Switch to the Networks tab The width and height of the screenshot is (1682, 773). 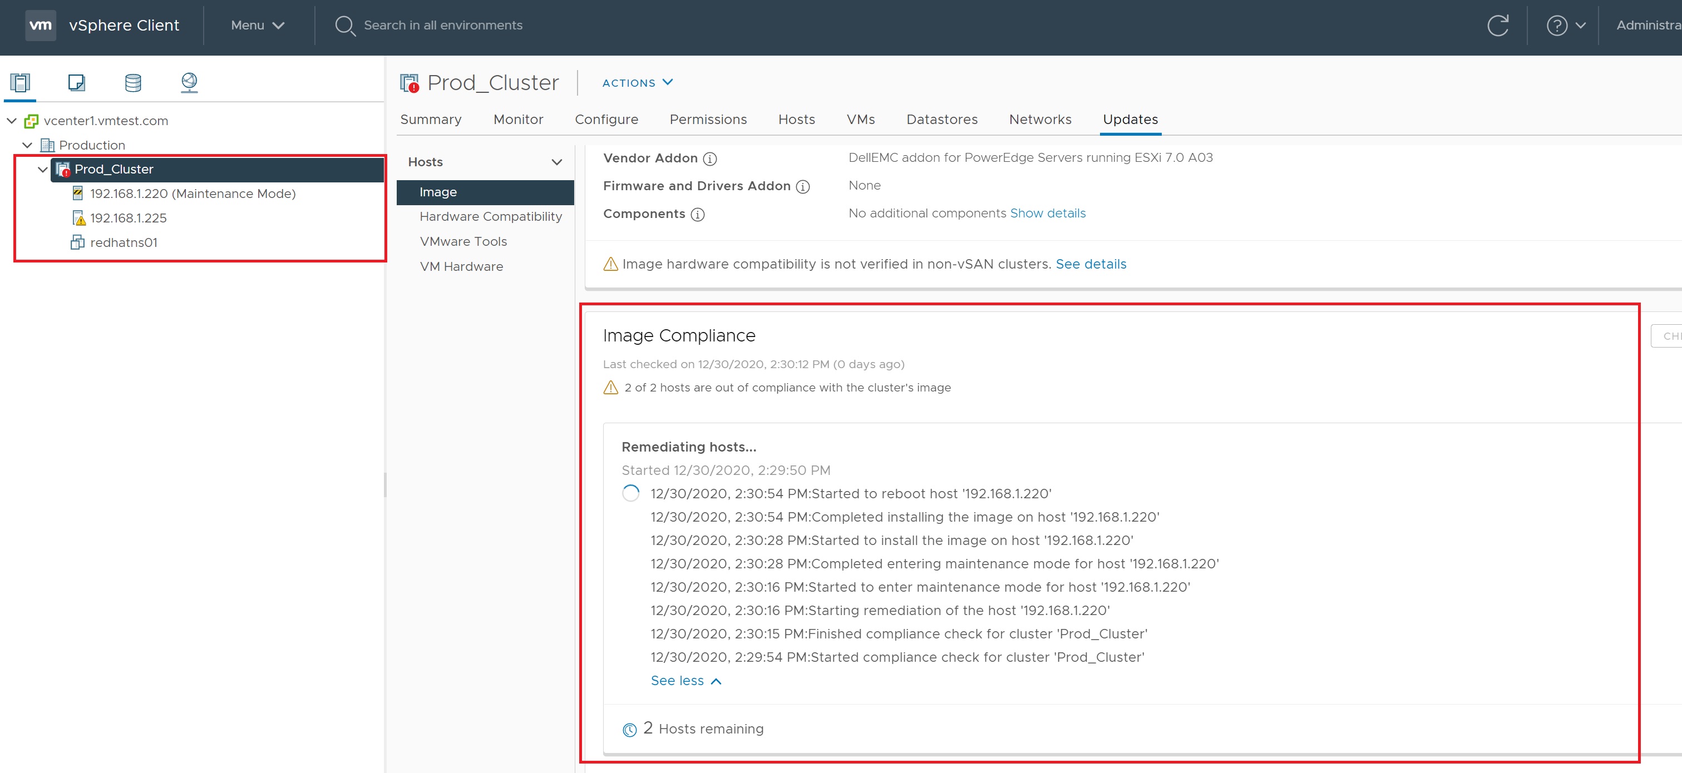[x=1040, y=120]
